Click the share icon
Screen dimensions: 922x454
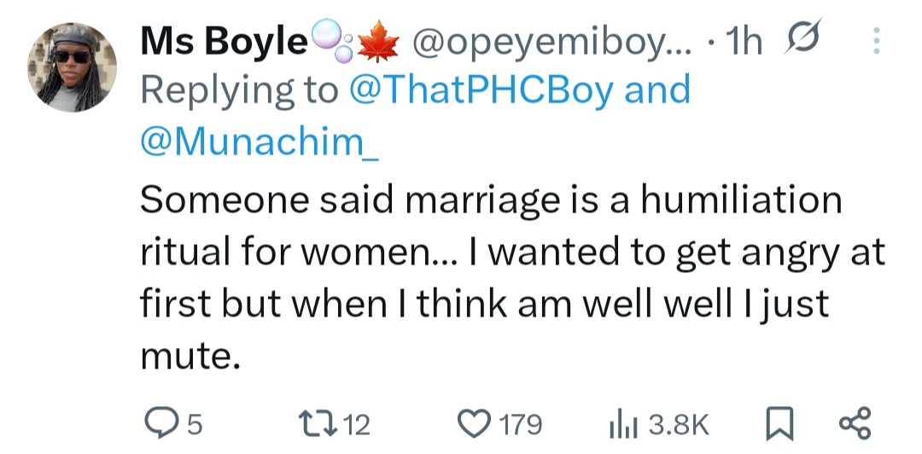pos(855,423)
